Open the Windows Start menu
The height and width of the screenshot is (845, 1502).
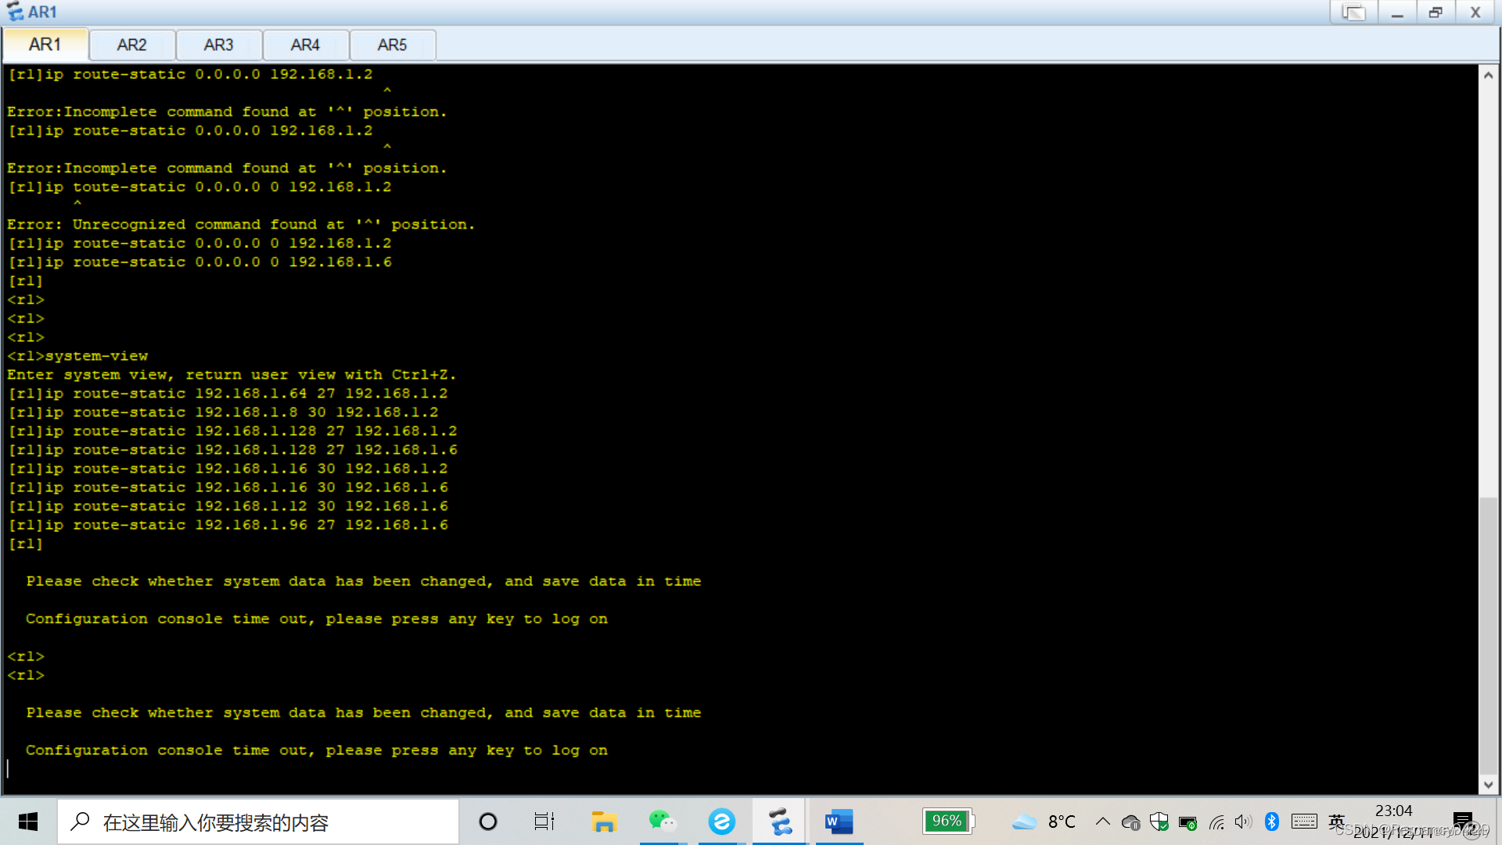(x=28, y=822)
